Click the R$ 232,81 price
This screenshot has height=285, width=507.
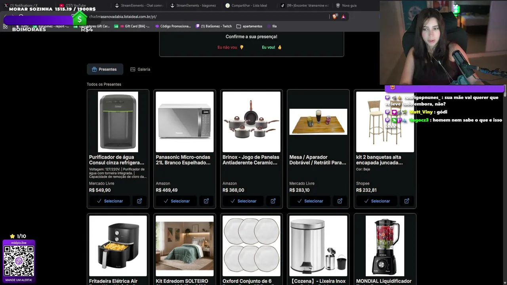366,190
